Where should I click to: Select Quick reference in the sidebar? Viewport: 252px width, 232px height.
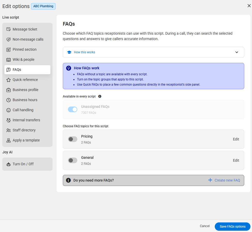pyautogui.click(x=27, y=80)
